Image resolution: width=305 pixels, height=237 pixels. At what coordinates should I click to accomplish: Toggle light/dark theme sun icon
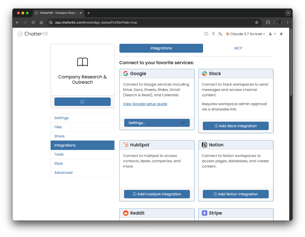click(x=281, y=34)
